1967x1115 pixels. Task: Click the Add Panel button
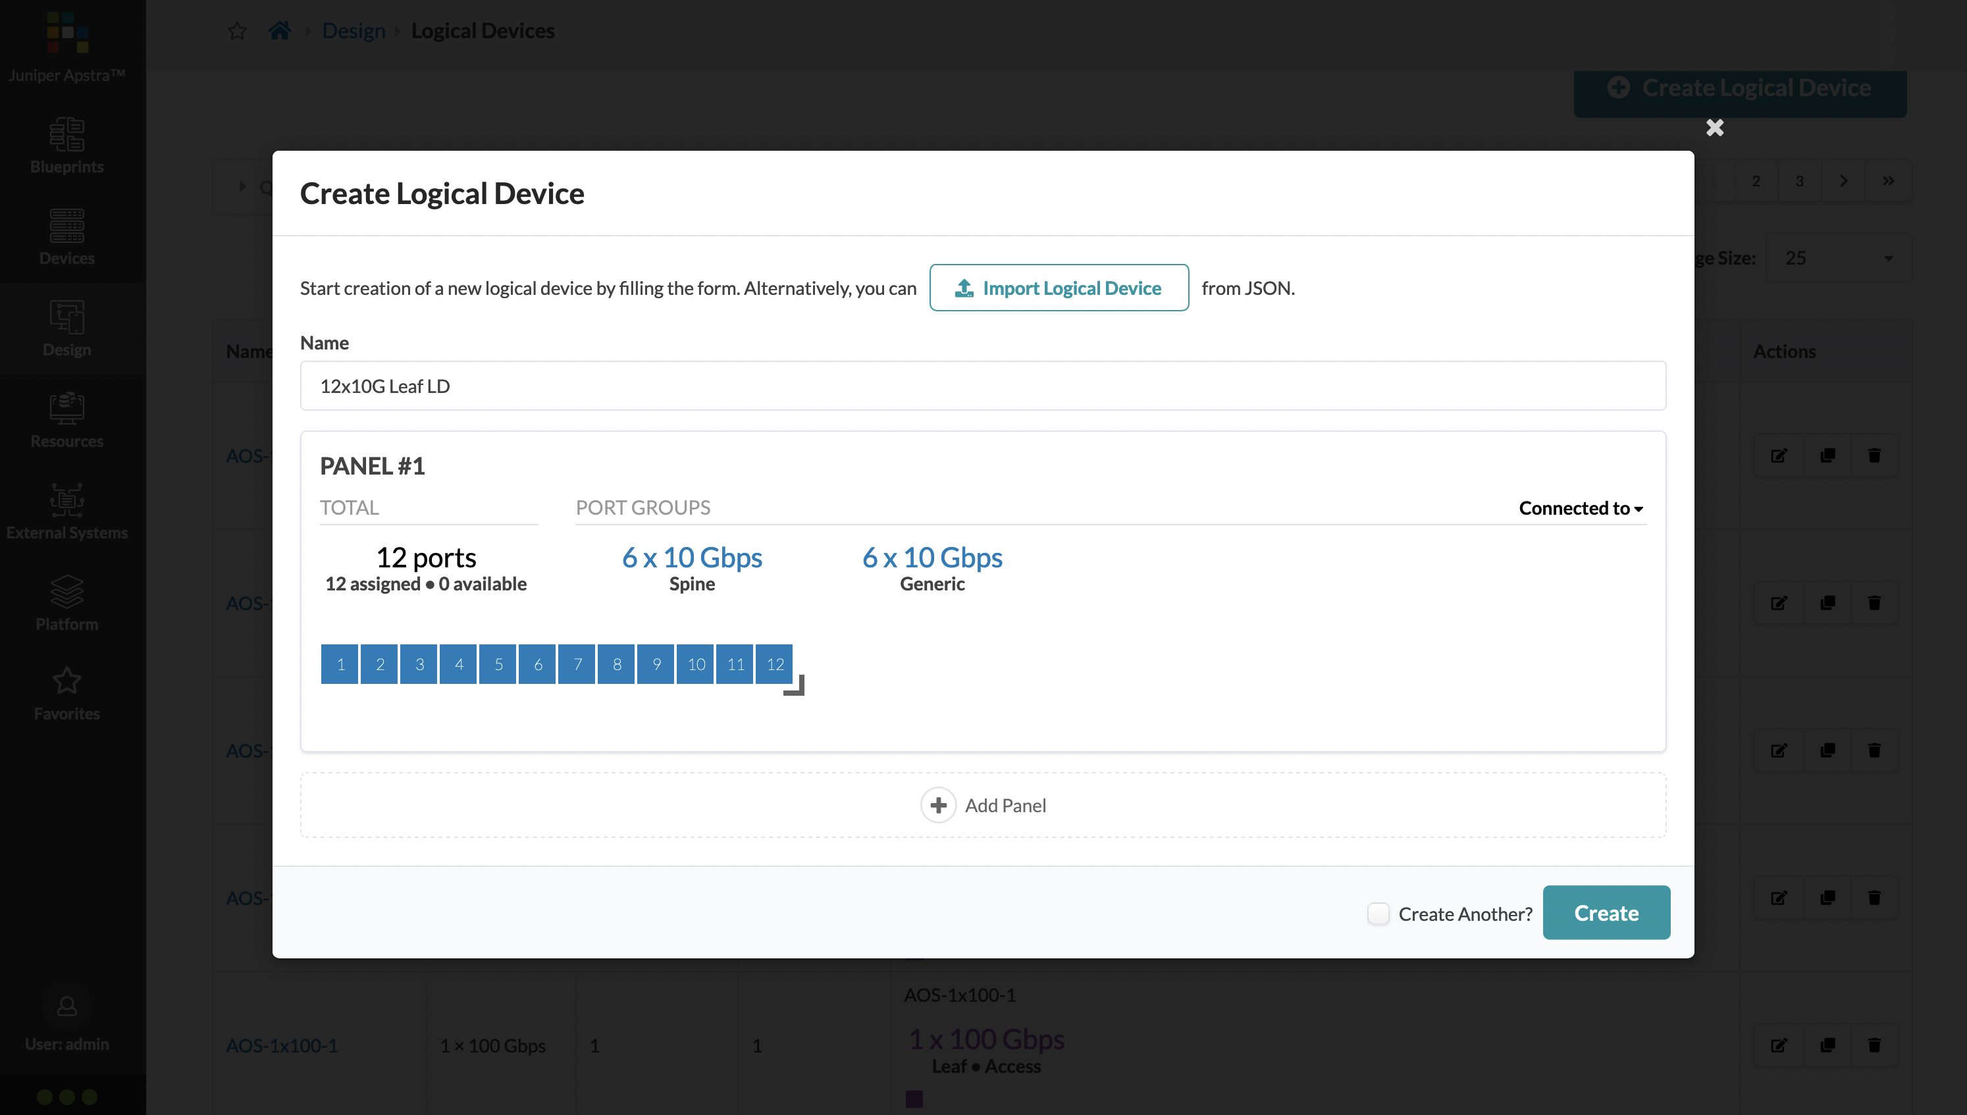[x=983, y=804]
